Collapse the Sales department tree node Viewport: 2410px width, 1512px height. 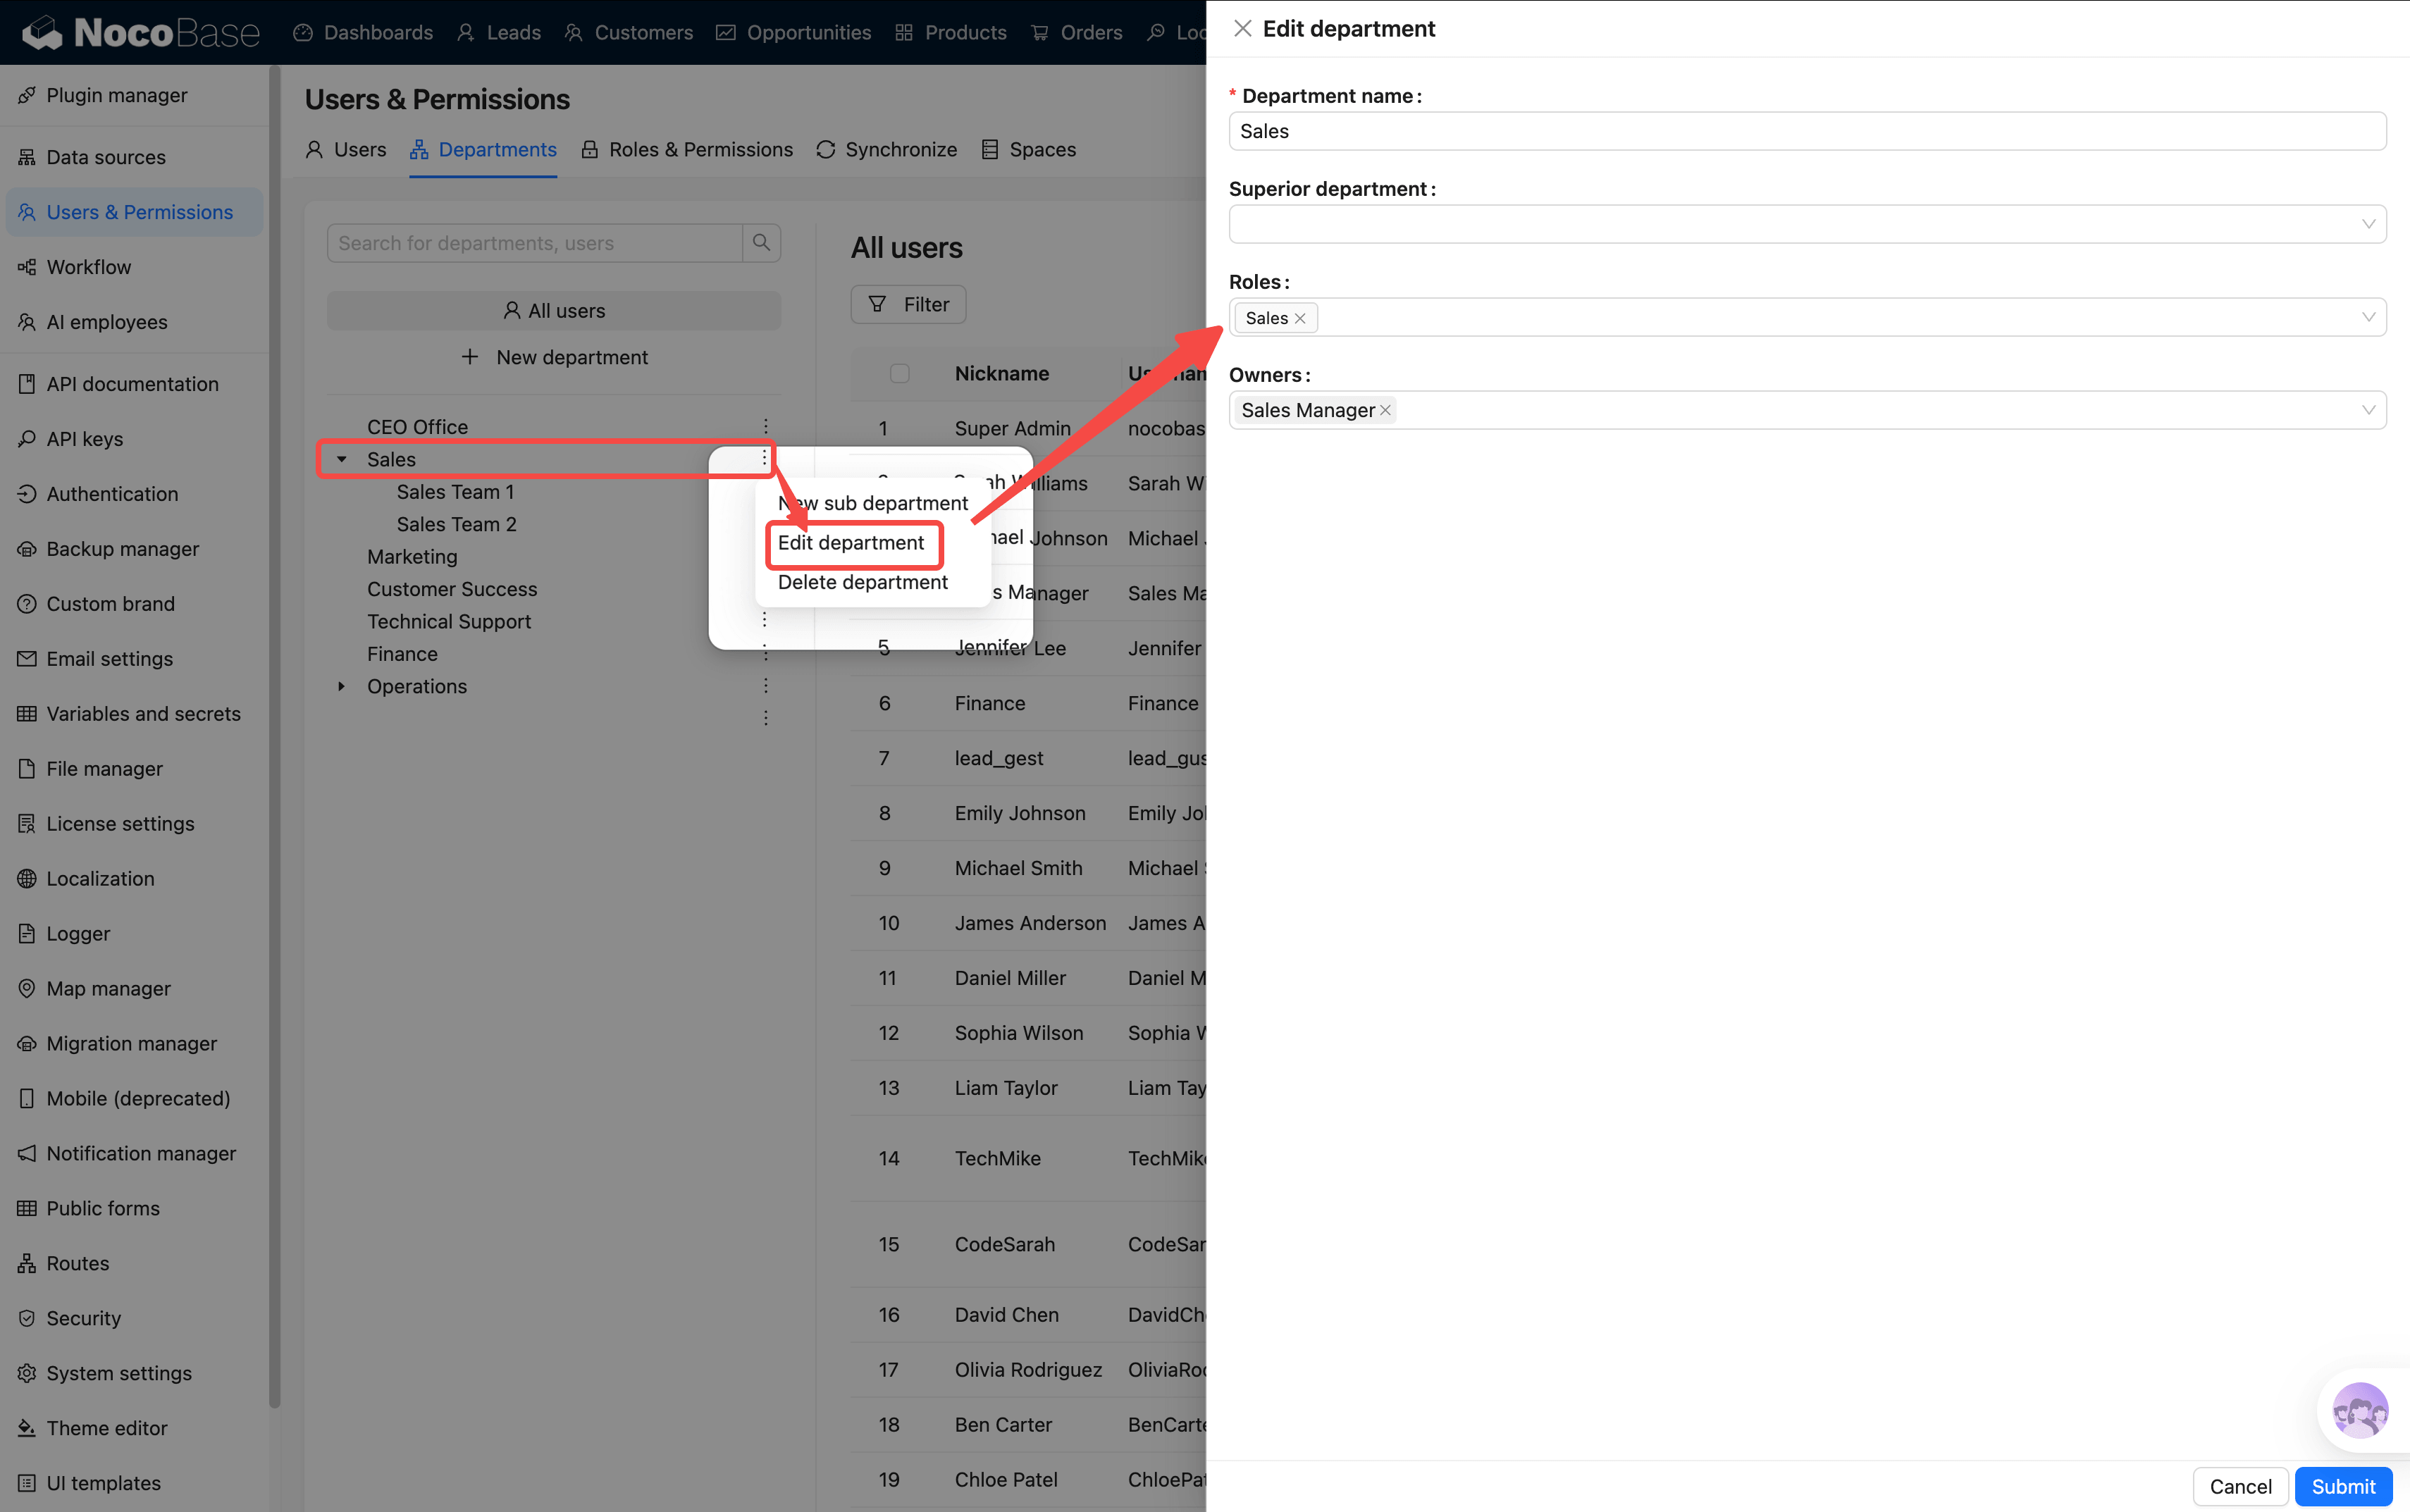click(x=342, y=459)
